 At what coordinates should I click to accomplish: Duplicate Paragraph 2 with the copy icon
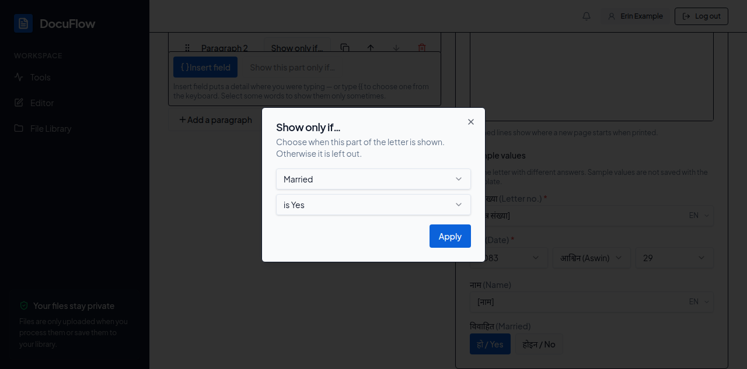(x=345, y=48)
